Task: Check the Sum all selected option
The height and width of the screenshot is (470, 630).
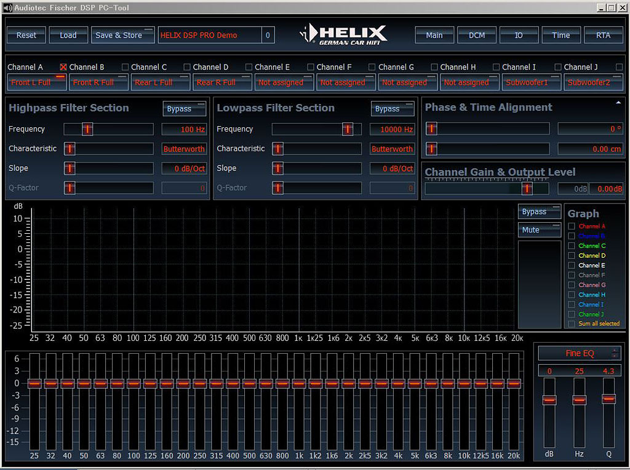Action: click(x=572, y=324)
